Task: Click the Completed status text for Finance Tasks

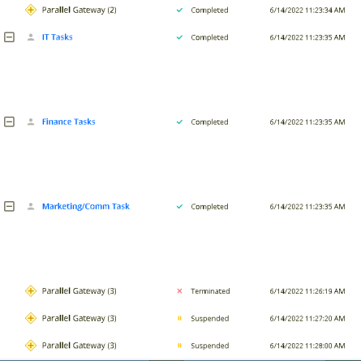Action: (x=209, y=122)
